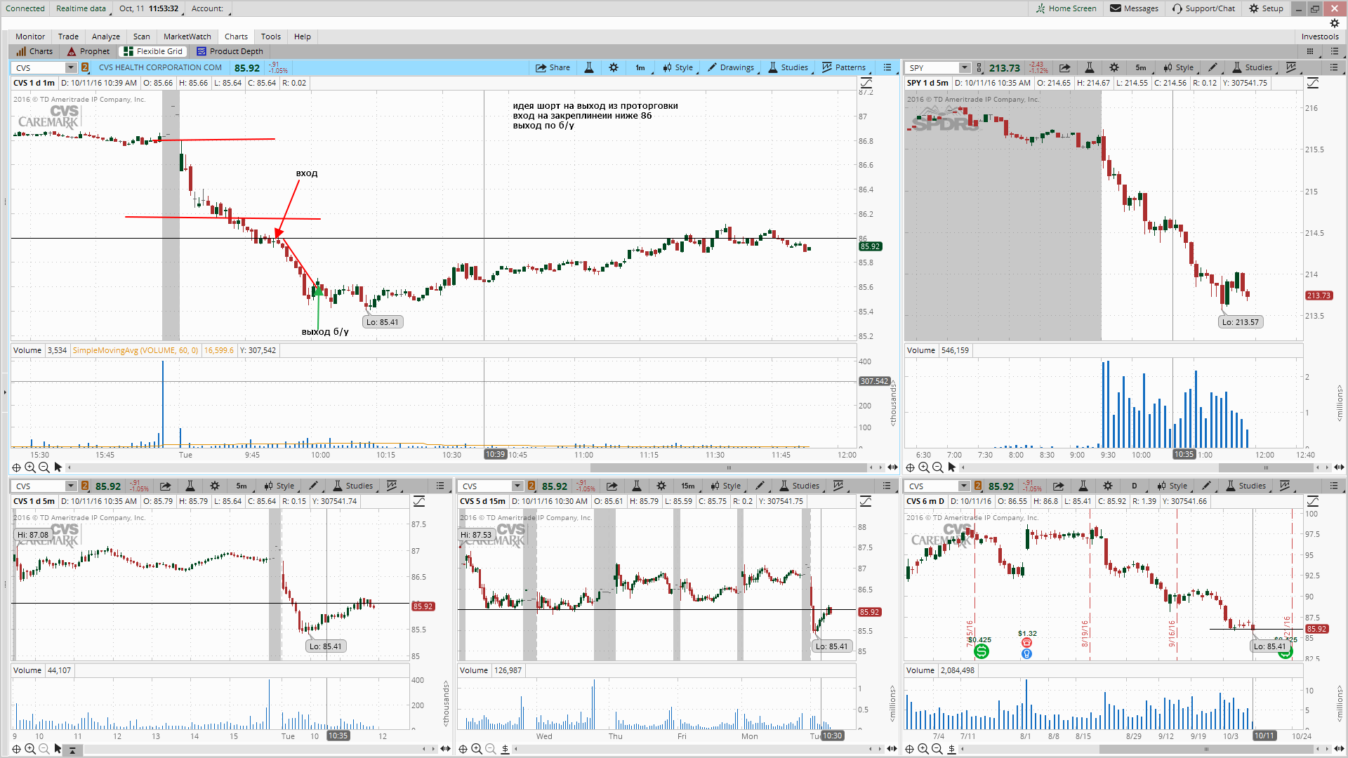1348x758 pixels.
Task: Change the D timeframe of CVS daily chart
Action: point(1135,486)
